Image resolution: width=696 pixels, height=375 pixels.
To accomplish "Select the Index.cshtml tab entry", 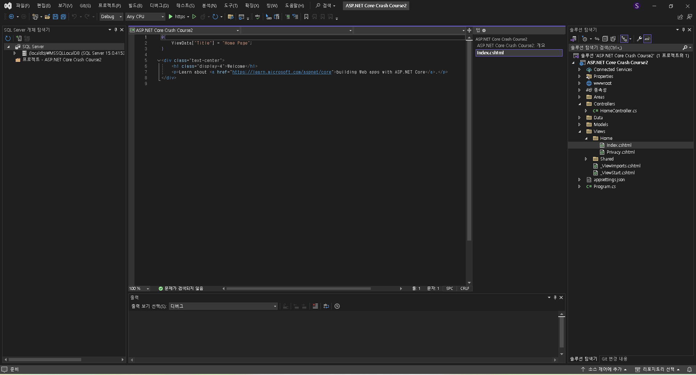I will (x=519, y=53).
